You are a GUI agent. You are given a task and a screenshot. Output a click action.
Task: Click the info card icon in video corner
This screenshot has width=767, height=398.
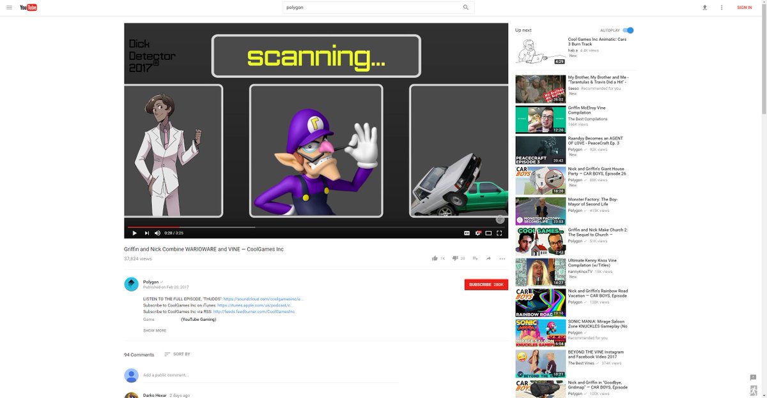[500, 219]
